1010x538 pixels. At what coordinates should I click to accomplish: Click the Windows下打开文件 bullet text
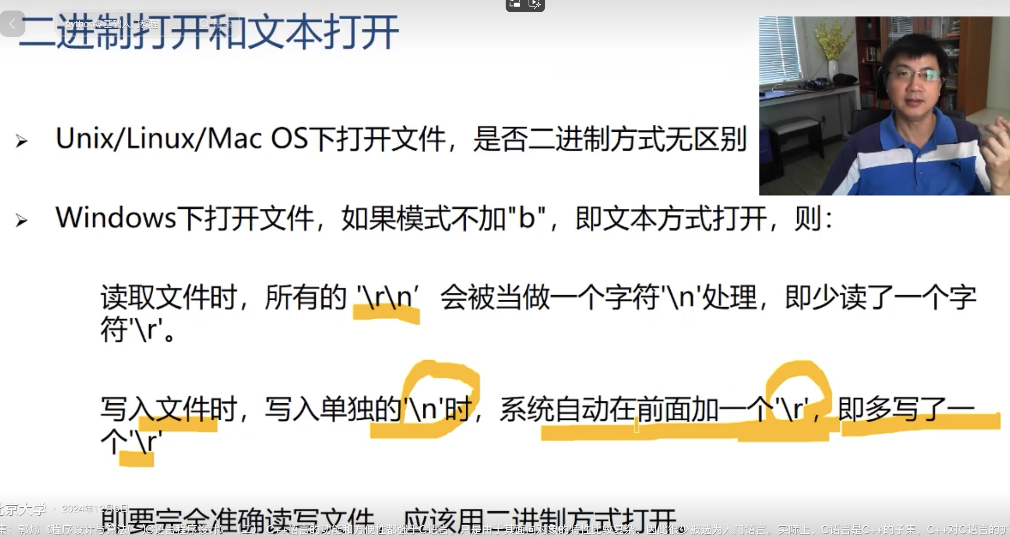tap(184, 218)
